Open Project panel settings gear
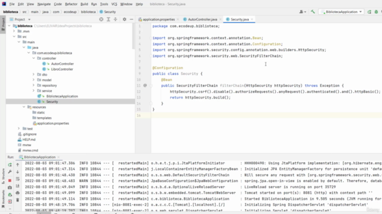This screenshot has width=382, height=214. tap(125, 19)
